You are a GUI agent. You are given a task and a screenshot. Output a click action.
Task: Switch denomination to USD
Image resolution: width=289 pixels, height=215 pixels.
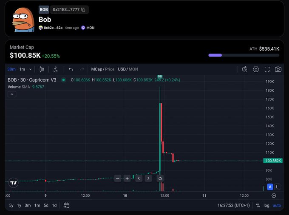[x=122, y=69]
